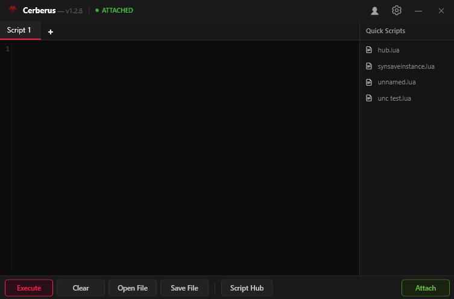Click the Save File button
Viewport: 454px width, 299px height.
click(184, 288)
